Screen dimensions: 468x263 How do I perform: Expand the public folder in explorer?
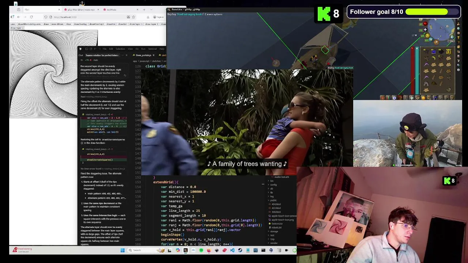[x=273, y=200]
